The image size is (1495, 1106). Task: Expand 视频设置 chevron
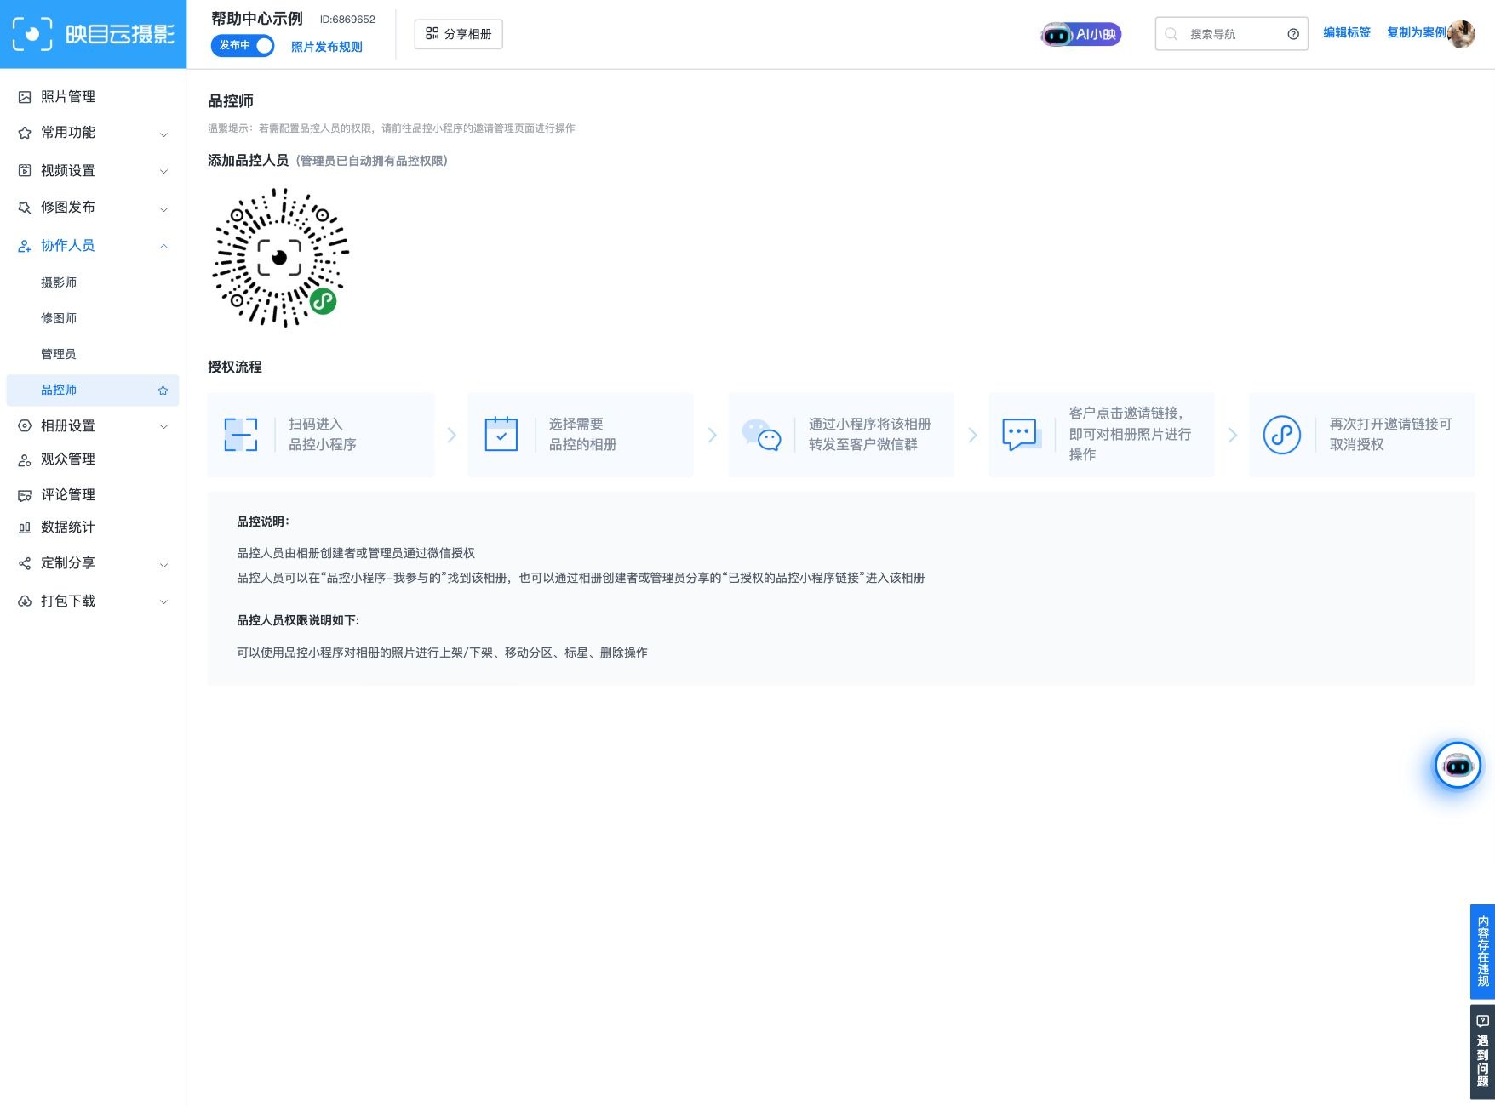[x=163, y=171]
